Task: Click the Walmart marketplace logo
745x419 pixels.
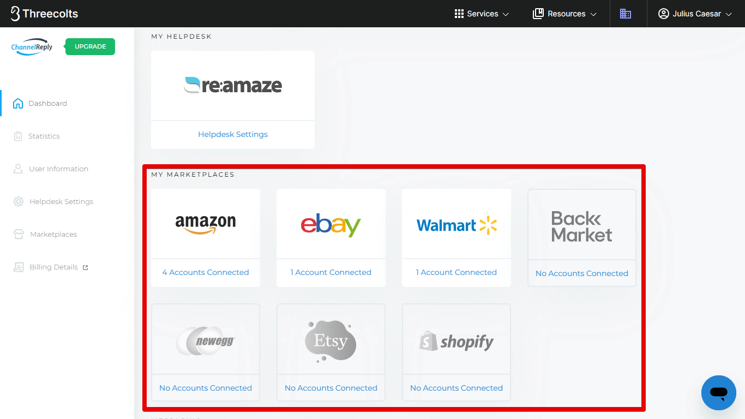Action: click(456, 225)
